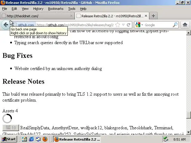Close the Release RetroZilla 2.2 tab

146,16
